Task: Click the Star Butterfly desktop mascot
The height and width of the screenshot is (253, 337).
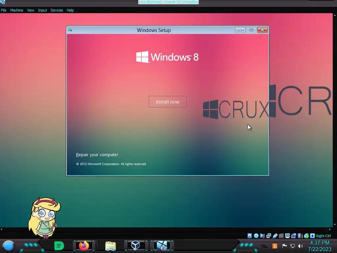Action: pyautogui.click(x=44, y=217)
